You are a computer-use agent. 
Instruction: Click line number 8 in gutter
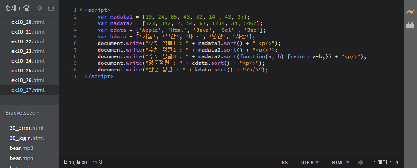[75, 56]
